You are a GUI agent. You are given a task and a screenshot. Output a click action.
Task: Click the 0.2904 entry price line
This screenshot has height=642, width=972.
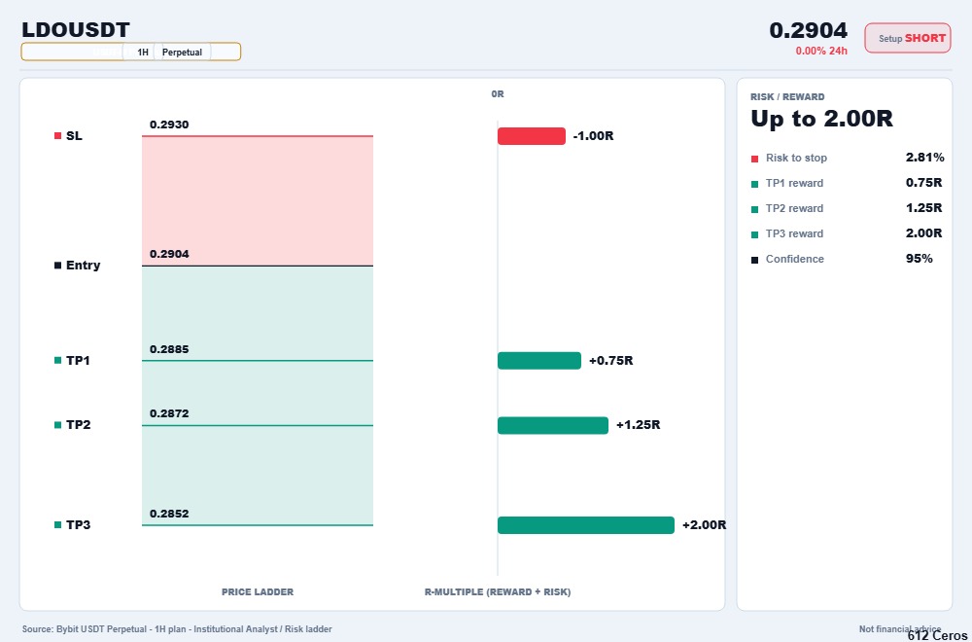258,267
